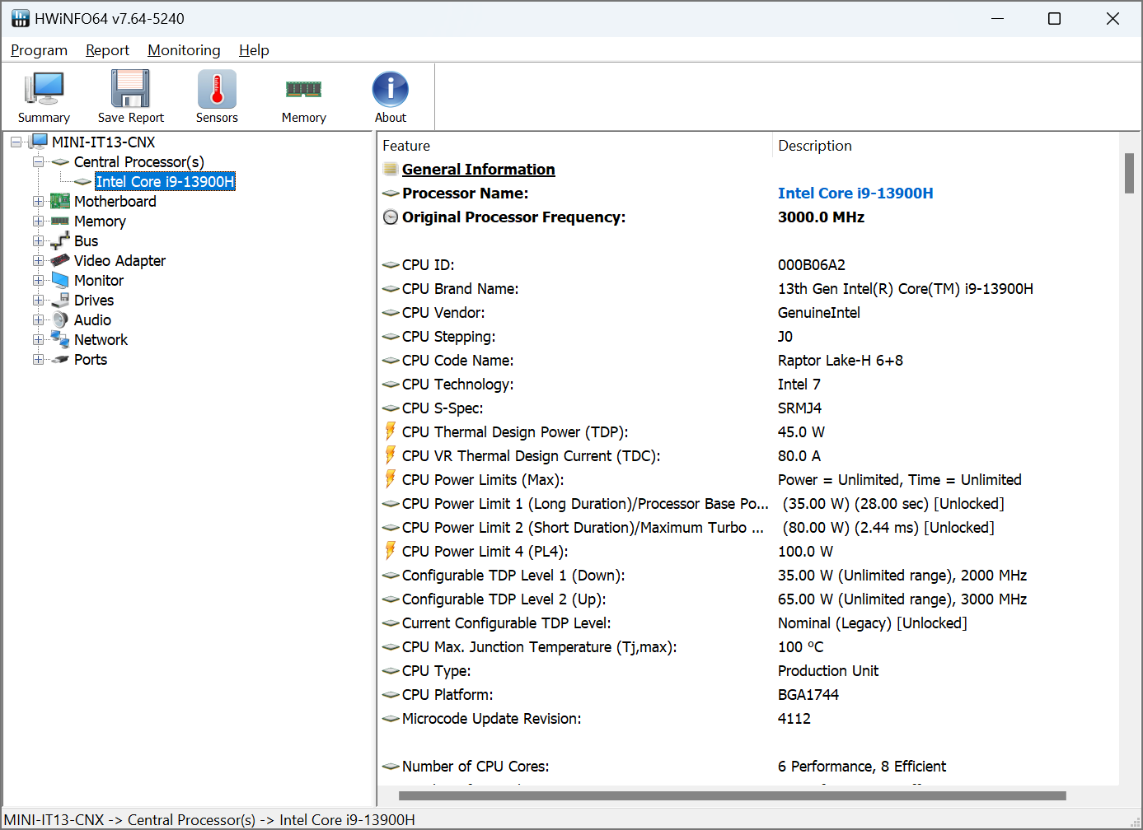Viewport: 1143px width, 830px height.
Task: Click the lightning icon beside CPU Power Limit 4
Action: [391, 551]
